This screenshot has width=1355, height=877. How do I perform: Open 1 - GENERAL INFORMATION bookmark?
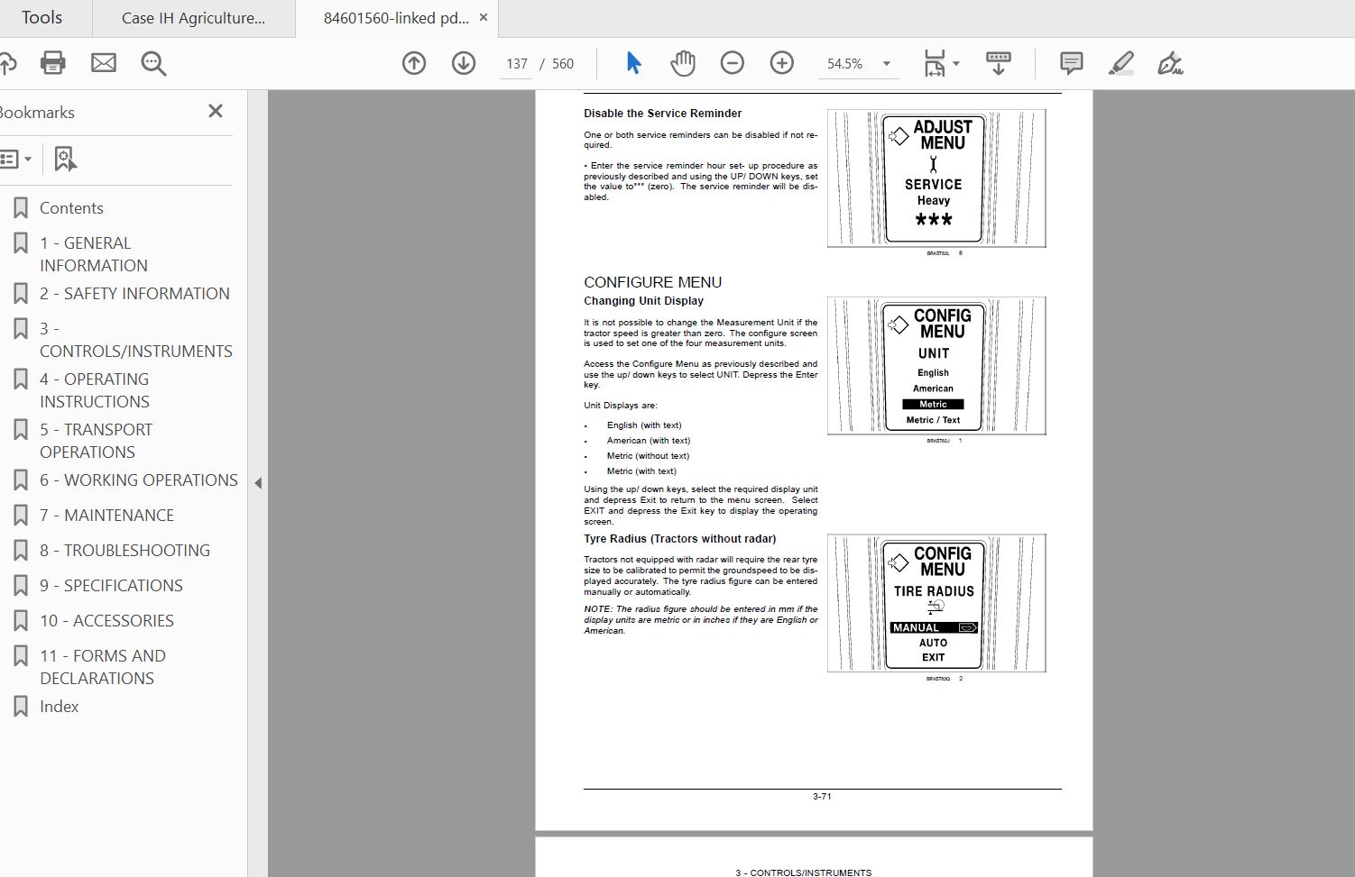coord(94,254)
